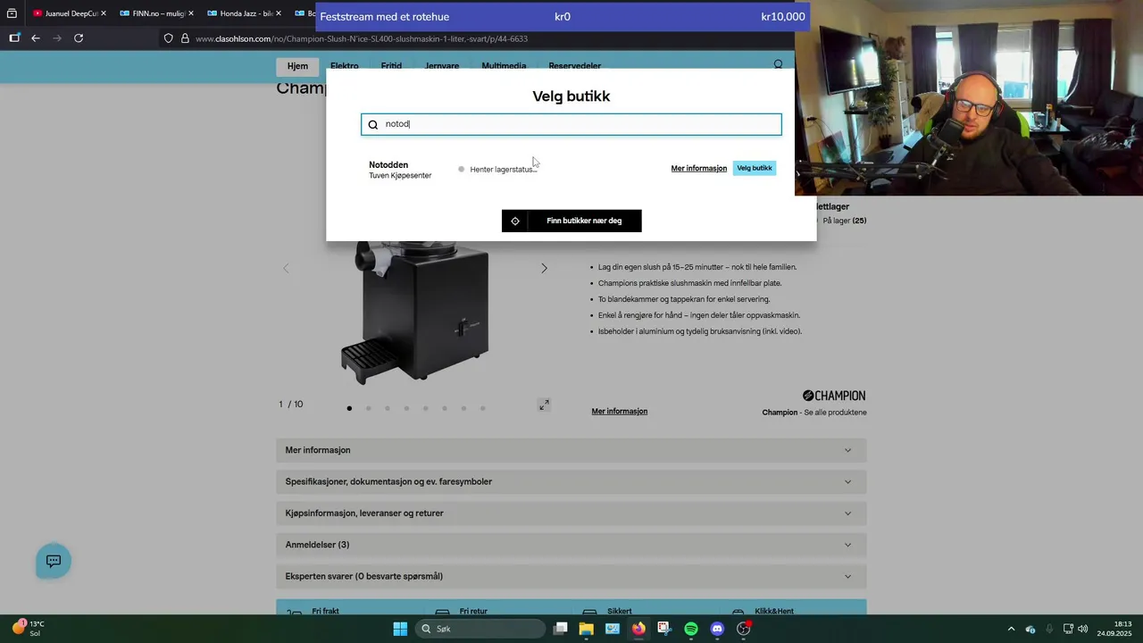Expand 'Eksperten svarer' section
This screenshot has height=643, width=1143.
click(571, 576)
